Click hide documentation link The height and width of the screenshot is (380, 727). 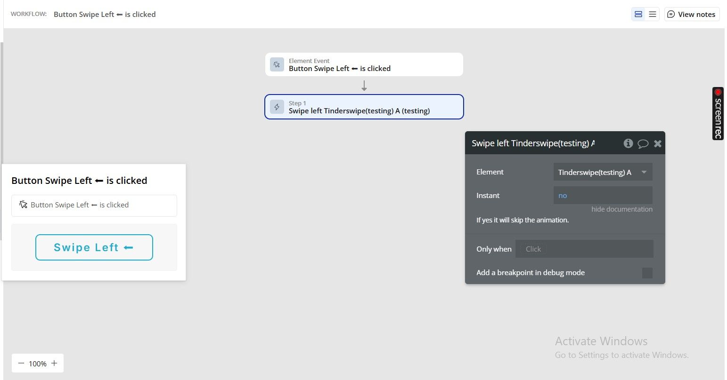(x=622, y=209)
